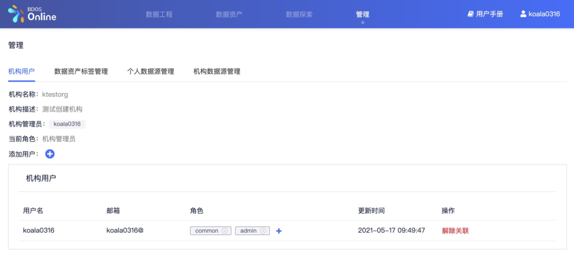574x258 pixels.
Task: Open the 数据探索 navigation menu
Action: tap(299, 14)
